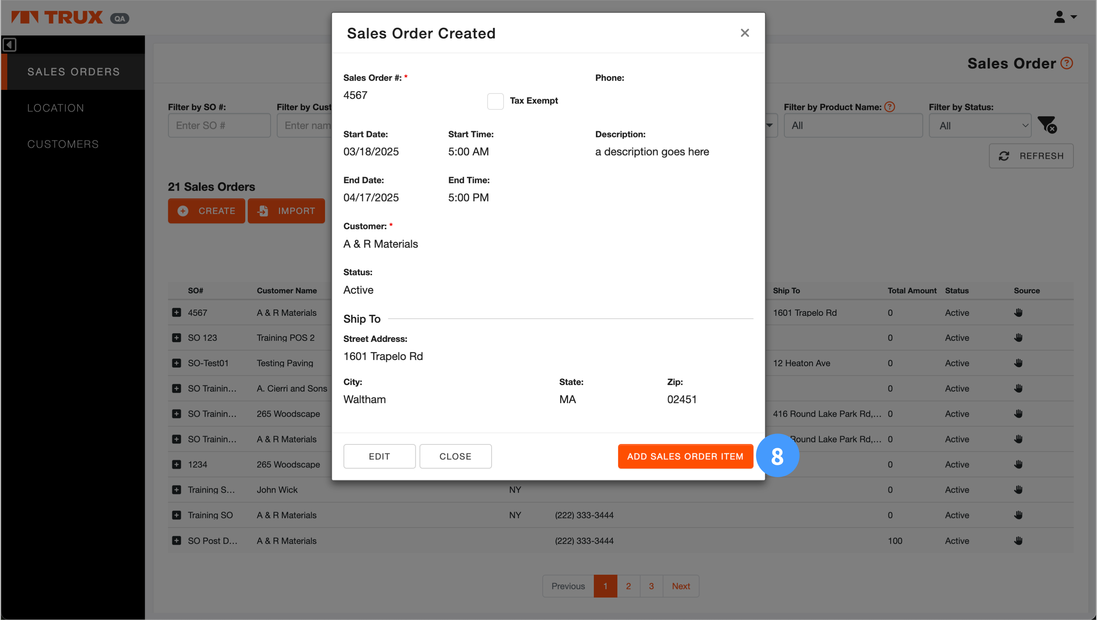
Task: Open Customers in the sidebar
Action: pyautogui.click(x=63, y=144)
